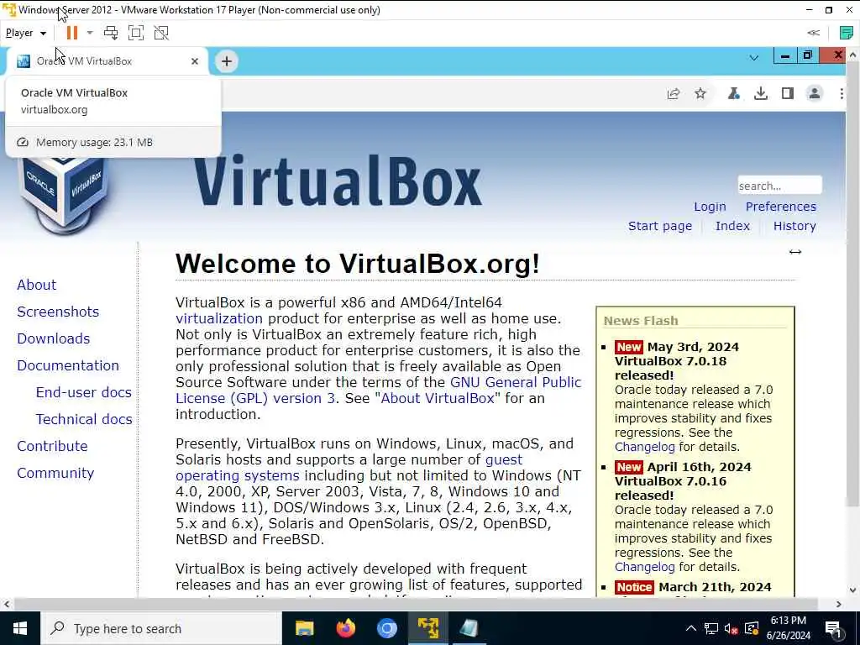Open the About VirtualBox inline link
The height and width of the screenshot is (645, 860).
(x=438, y=398)
